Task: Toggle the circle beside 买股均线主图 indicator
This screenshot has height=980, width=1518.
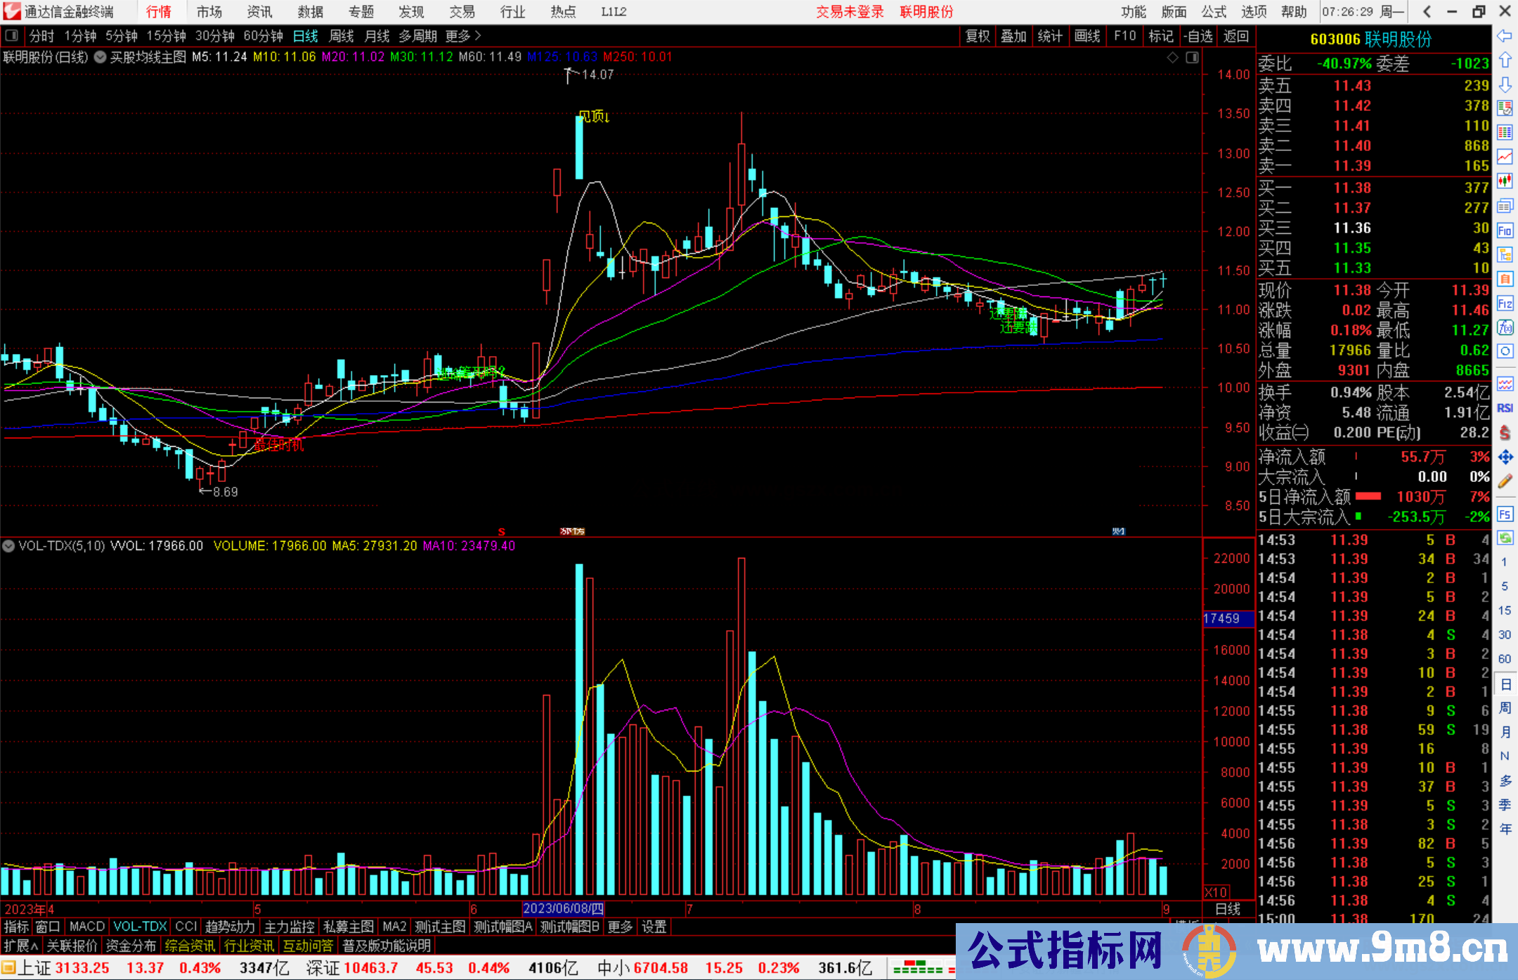Action: pyautogui.click(x=100, y=57)
